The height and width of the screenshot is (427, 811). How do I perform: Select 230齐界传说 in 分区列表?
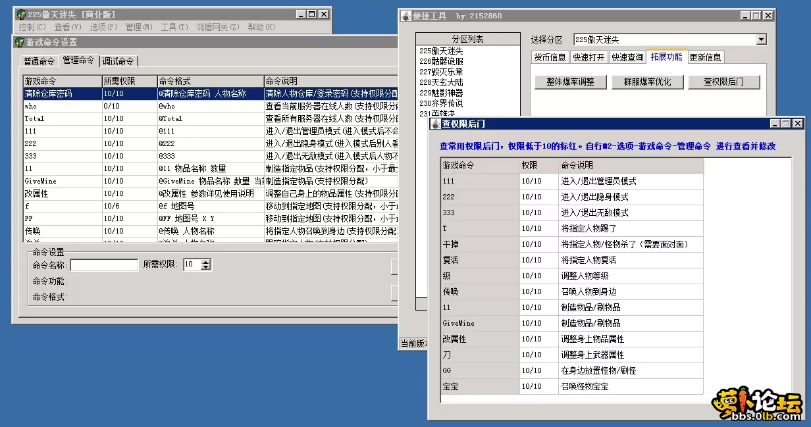pyautogui.click(x=467, y=103)
